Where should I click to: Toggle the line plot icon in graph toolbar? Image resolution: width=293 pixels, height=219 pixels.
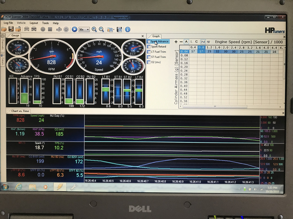pyautogui.click(x=203, y=42)
